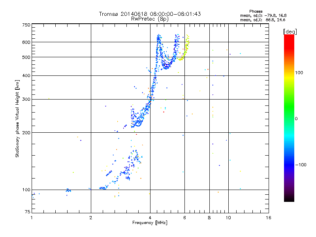Click the plot title 'Tromsø 20140618 08:00:00-08:01:43'
The height and width of the screenshot is (237, 316).
pos(150,14)
